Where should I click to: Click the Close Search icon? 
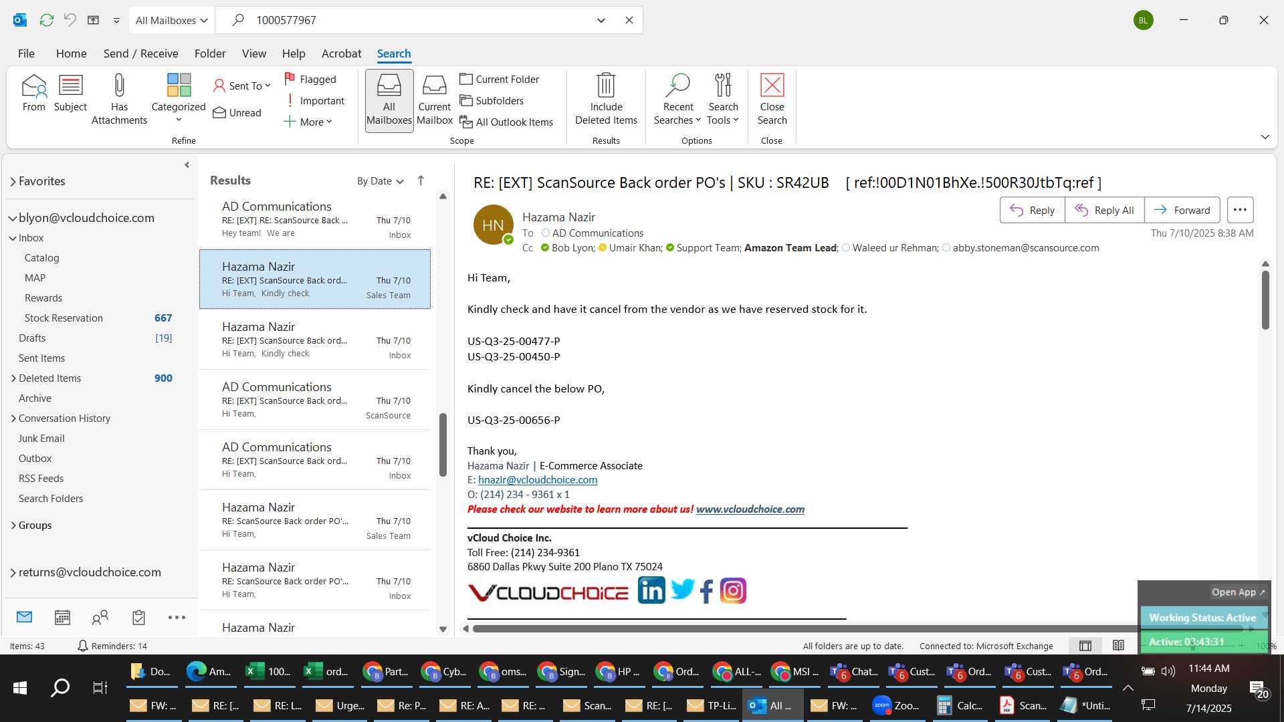772,100
